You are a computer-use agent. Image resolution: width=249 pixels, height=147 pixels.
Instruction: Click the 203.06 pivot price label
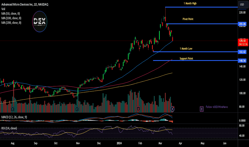coord(242,24)
